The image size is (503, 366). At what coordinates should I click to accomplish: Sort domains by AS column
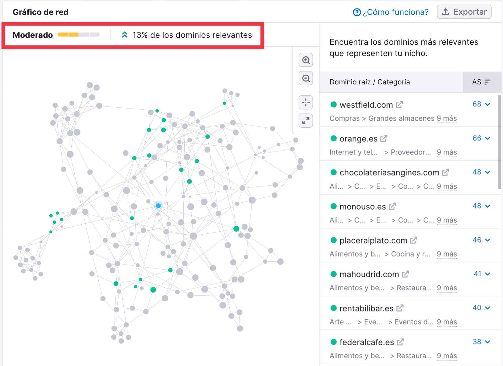[x=482, y=82]
